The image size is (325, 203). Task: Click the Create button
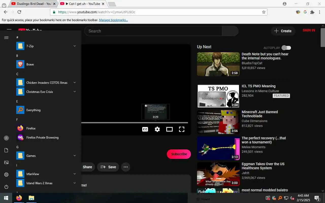click(283, 31)
